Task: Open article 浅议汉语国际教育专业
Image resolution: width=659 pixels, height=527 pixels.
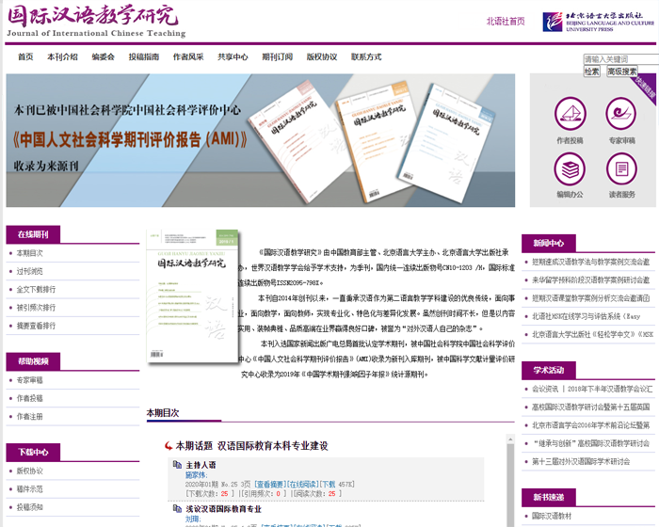Action: coord(224,509)
